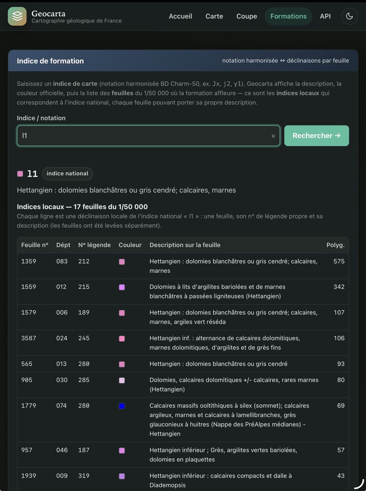Image resolution: width=366 pixels, height=491 pixels.
Task: Click the indice national badge
Action: (x=67, y=173)
